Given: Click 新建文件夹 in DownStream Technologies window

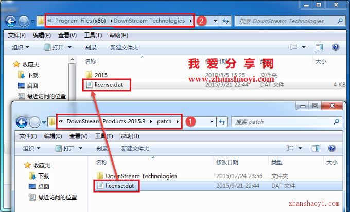Looking at the screenshot, I should [124, 47].
